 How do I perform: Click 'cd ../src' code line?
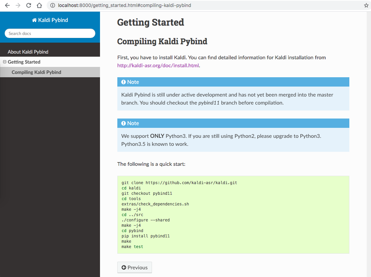coord(132,215)
